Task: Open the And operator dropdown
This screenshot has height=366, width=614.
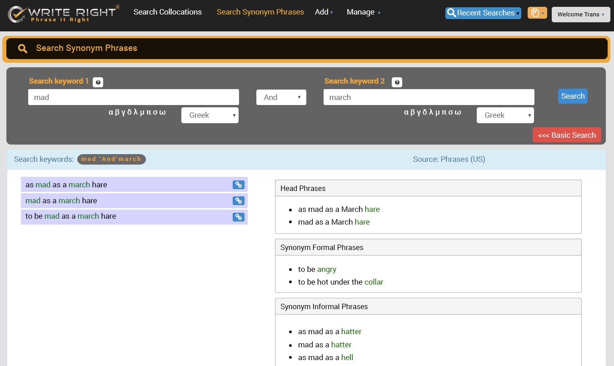Action: (x=281, y=97)
